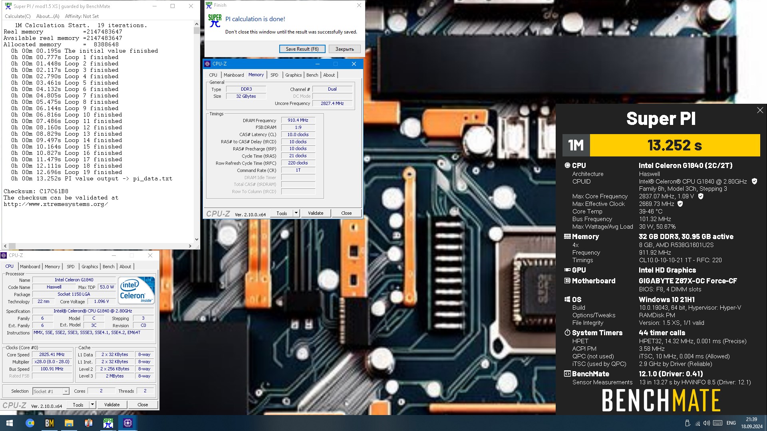Click the 13.252 s result bar
Screen dimensions: 767x431
tap(675, 145)
